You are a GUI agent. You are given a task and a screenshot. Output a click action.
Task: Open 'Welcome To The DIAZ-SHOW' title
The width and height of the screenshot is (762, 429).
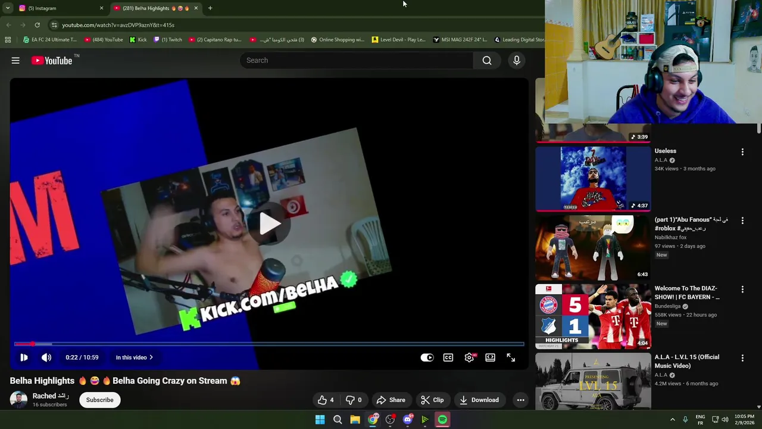coord(687,293)
